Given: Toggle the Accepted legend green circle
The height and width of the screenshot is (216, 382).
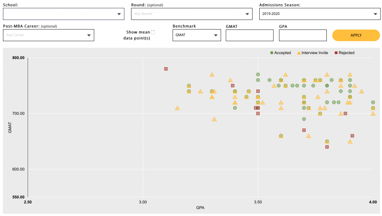Looking at the screenshot, I should click(272, 53).
